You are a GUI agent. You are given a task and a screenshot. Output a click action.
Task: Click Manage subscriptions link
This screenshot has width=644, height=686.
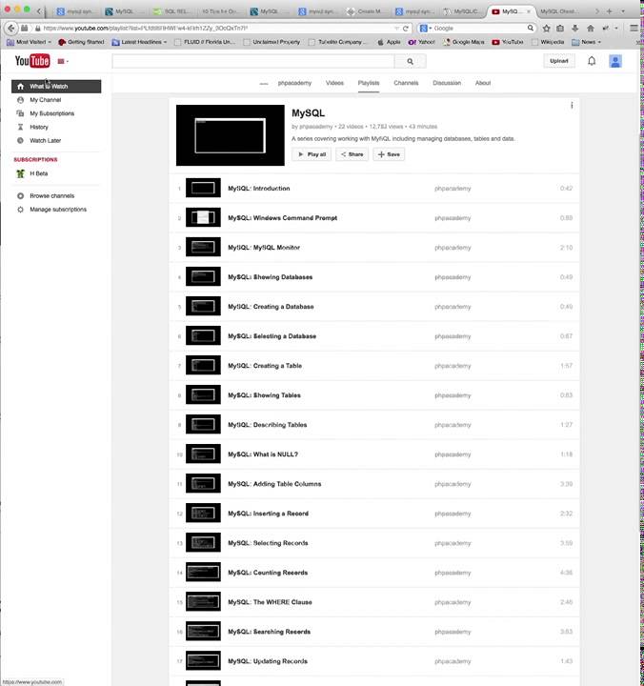[x=58, y=209]
